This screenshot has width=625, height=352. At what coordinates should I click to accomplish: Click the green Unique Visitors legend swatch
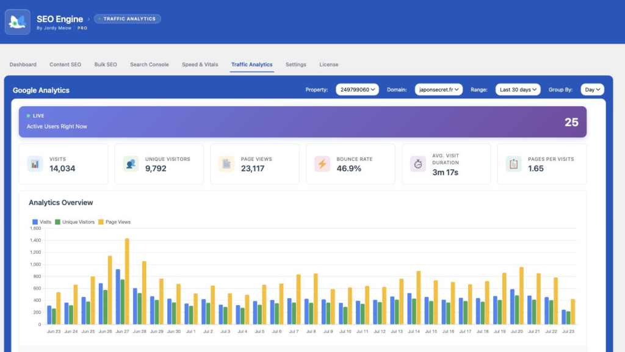(57, 222)
